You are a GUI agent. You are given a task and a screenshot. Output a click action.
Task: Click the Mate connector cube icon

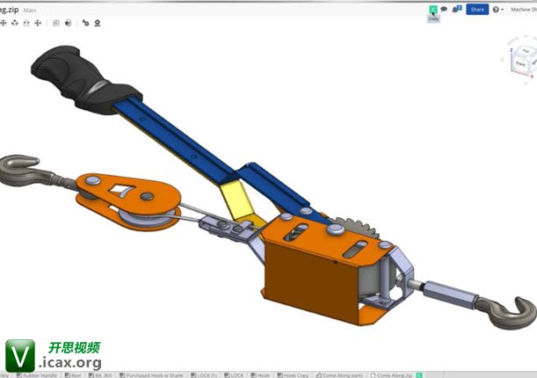click(68, 23)
